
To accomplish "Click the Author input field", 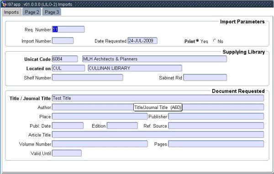I will [158, 107].
